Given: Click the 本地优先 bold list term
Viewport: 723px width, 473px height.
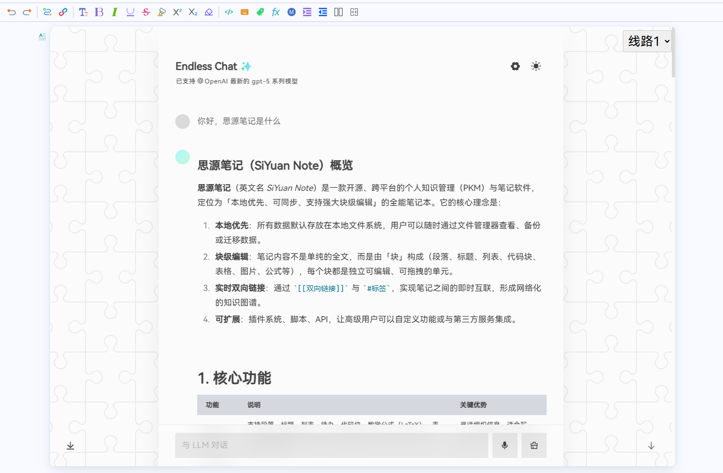Looking at the screenshot, I should 232,225.
